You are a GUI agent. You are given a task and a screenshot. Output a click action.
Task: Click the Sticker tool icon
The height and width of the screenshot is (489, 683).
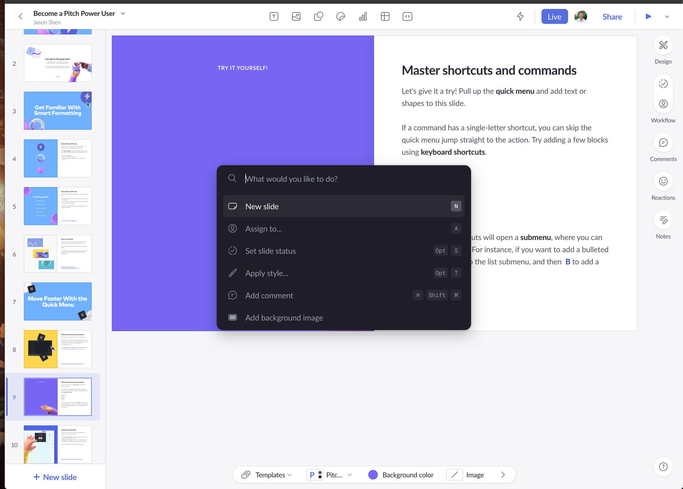[x=340, y=16]
